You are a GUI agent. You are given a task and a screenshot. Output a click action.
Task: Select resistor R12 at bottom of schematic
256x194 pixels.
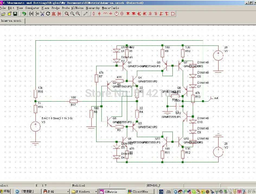point(183,154)
